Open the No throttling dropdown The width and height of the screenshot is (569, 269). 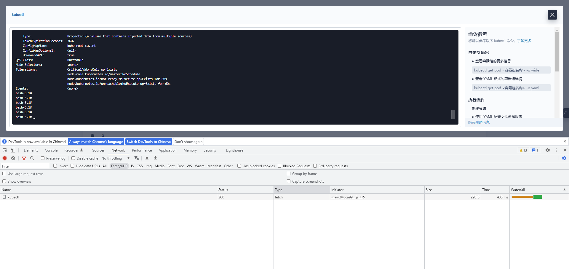[116, 158]
